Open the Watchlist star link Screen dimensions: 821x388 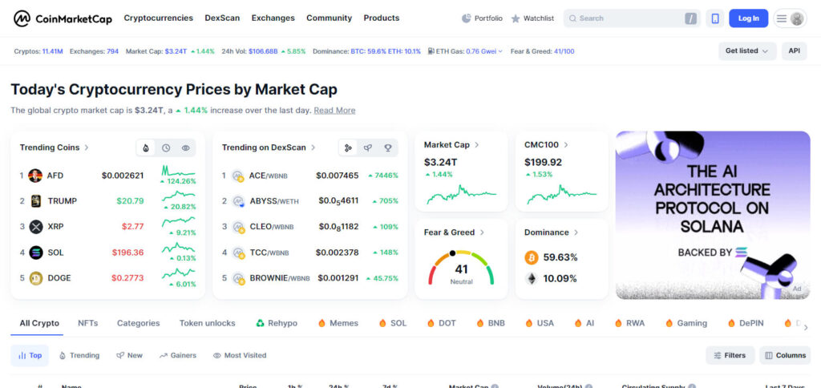[x=532, y=18]
